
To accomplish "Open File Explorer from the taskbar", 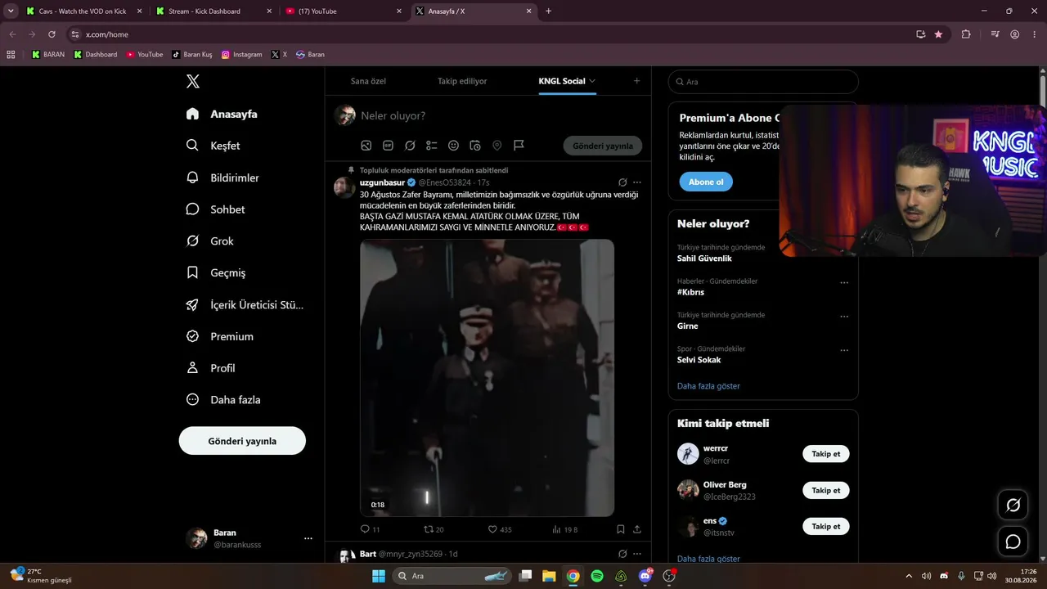I will point(549,576).
